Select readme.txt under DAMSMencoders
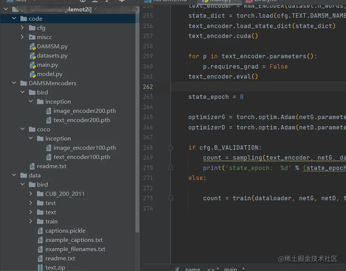The width and height of the screenshot is (346, 271). [x=52, y=166]
